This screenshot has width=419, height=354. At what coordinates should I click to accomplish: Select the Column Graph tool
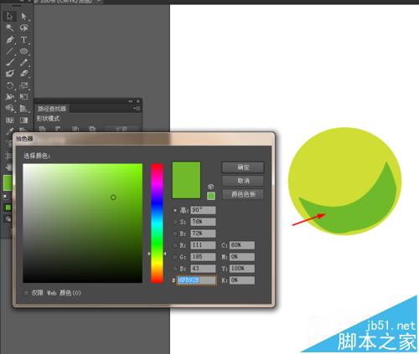pos(23,108)
